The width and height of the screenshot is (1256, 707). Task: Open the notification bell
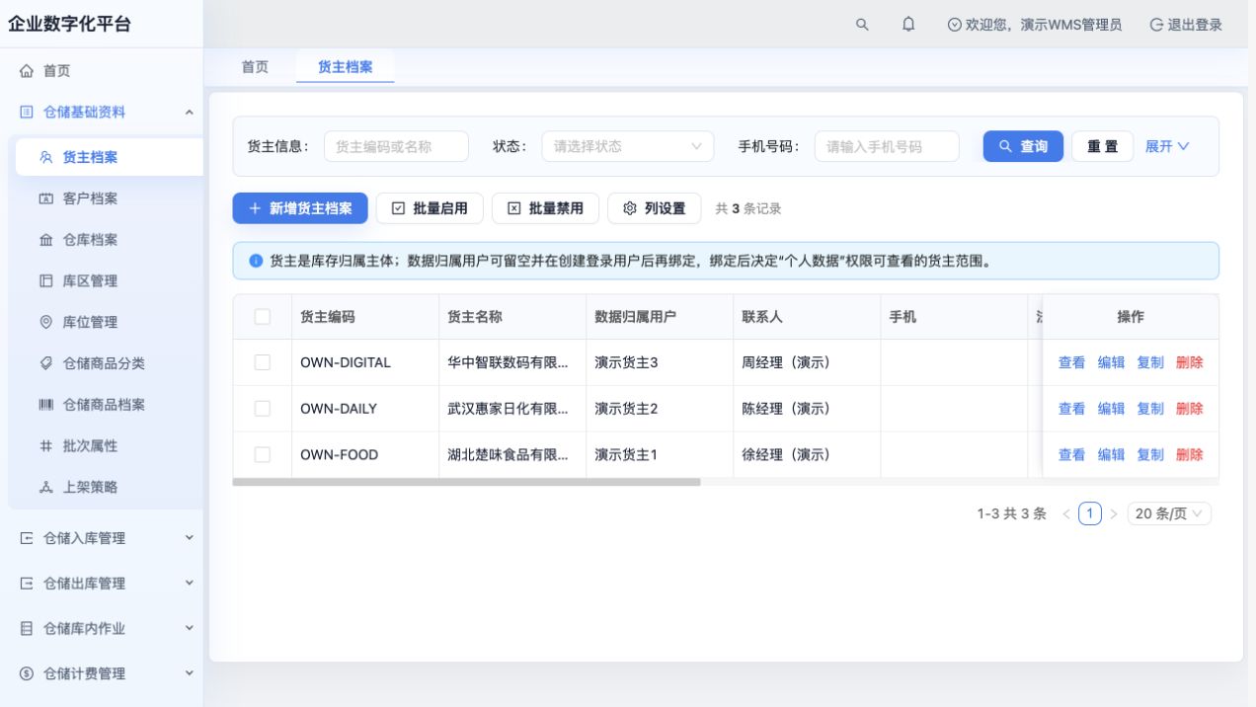click(908, 25)
